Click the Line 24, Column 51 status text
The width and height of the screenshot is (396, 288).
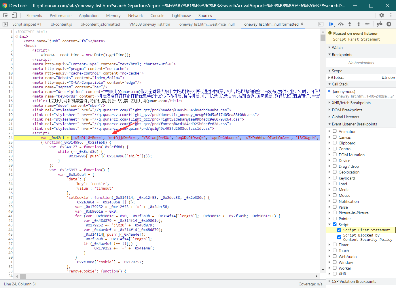click(x=20, y=284)
